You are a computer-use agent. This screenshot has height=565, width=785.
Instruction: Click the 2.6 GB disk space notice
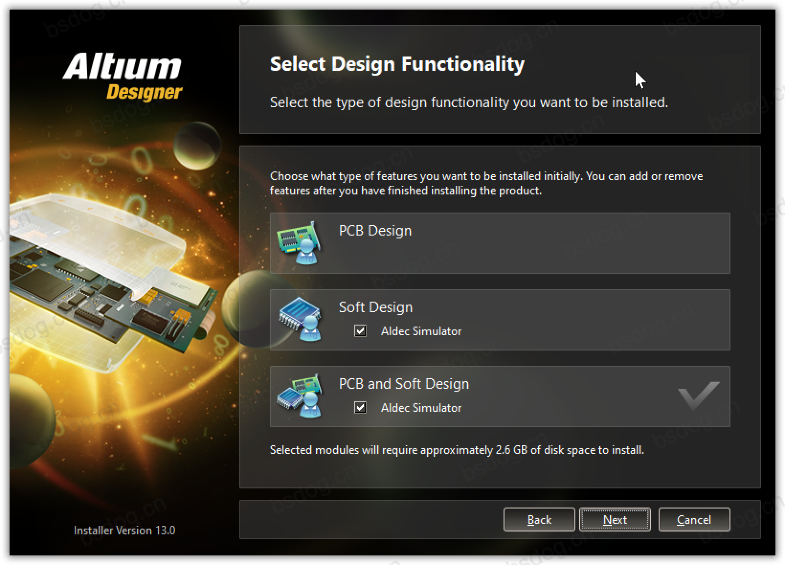pyautogui.click(x=457, y=450)
